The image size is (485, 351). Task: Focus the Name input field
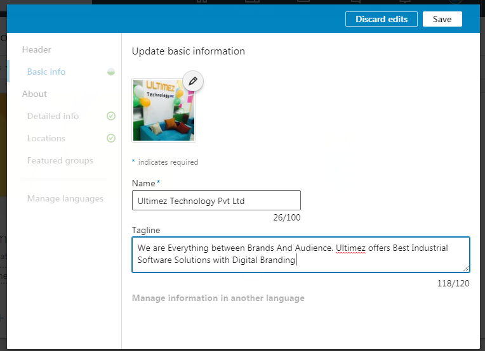(x=216, y=200)
